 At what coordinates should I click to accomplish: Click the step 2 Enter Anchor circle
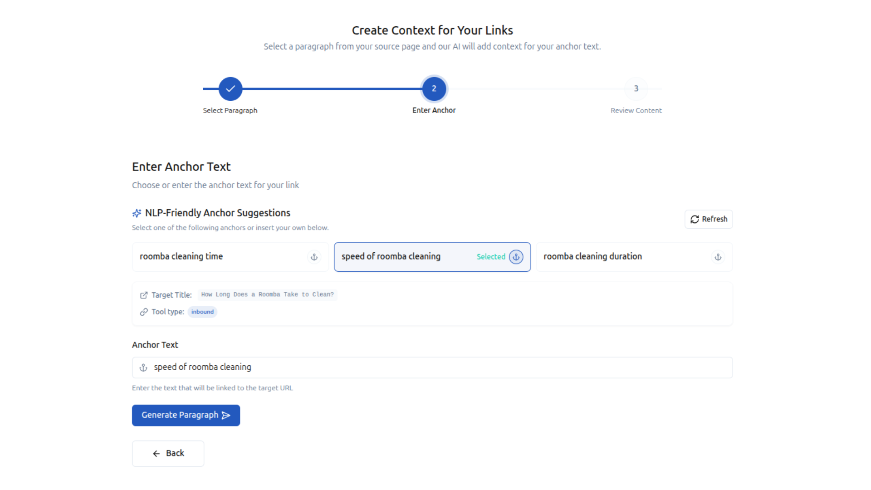(434, 89)
